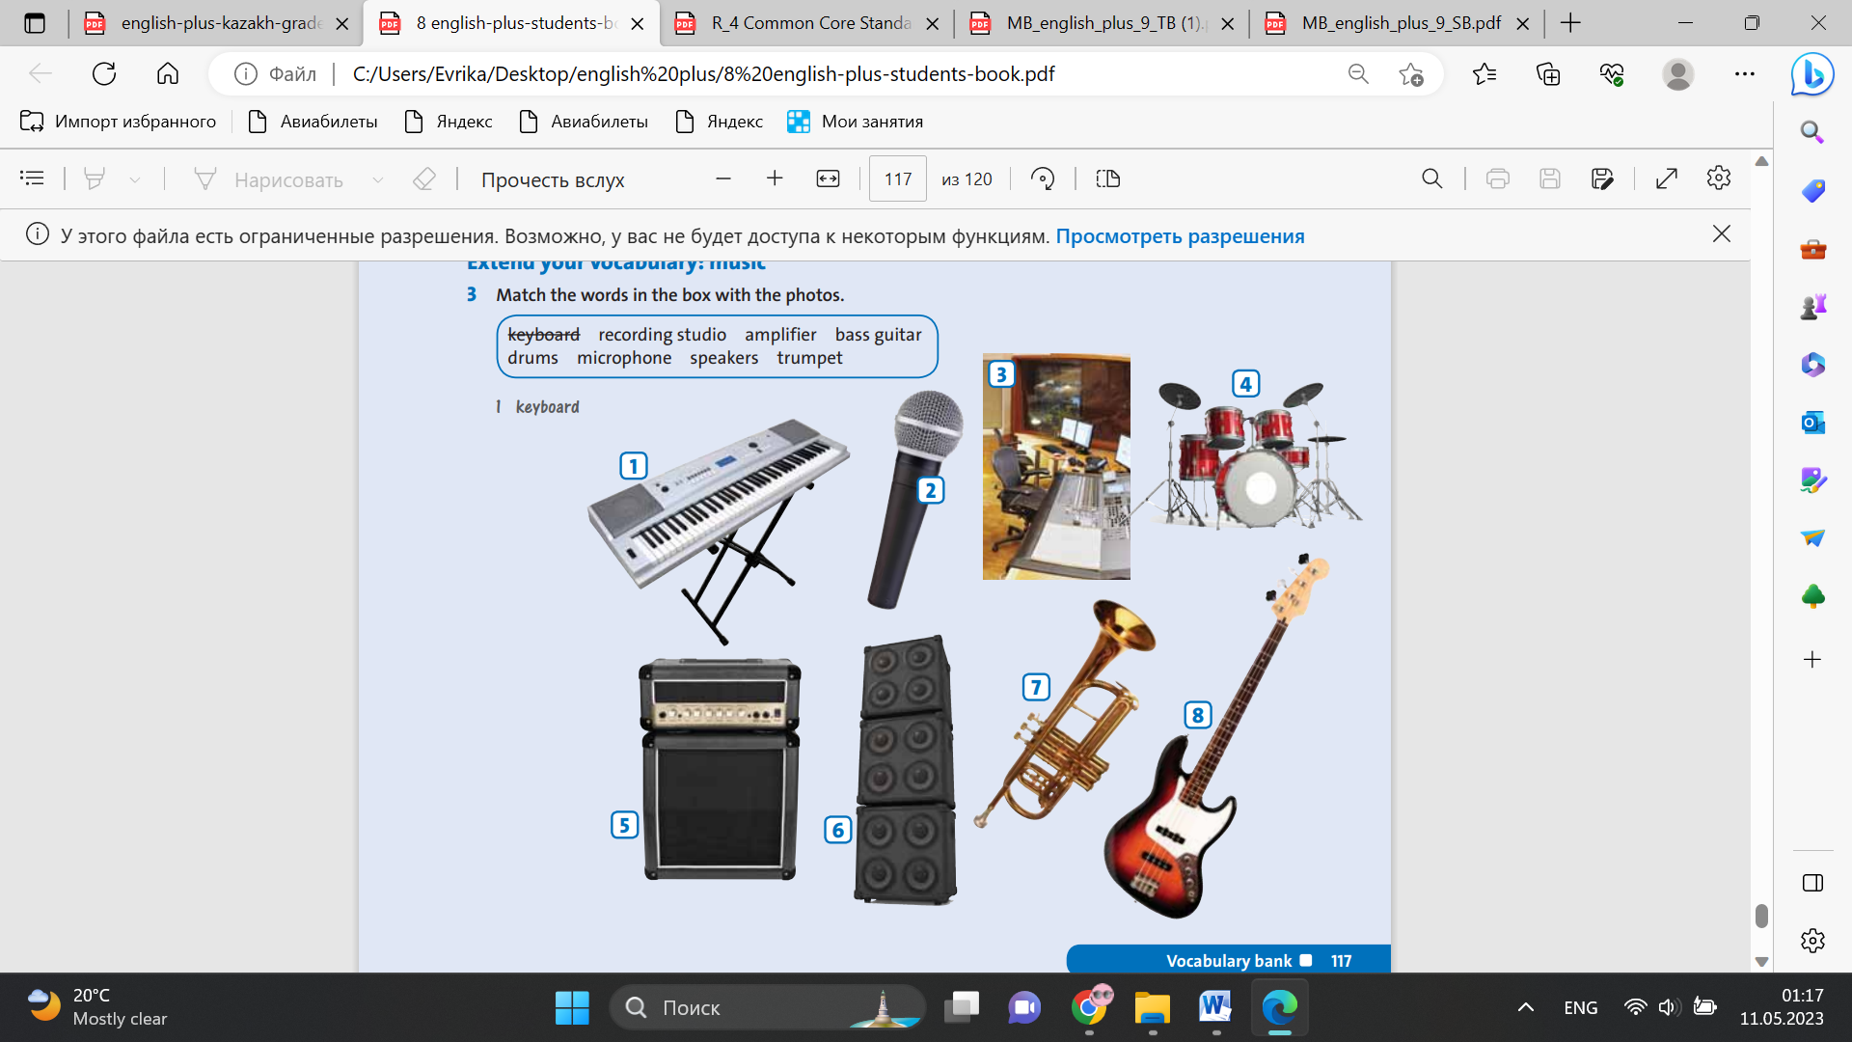This screenshot has height=1042, width=1852.
Task: Show hidden system tray icons
Action: 1525,1007
